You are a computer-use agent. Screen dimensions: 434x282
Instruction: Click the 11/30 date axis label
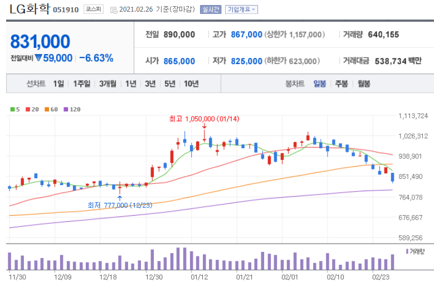click(x=17, y=277)
